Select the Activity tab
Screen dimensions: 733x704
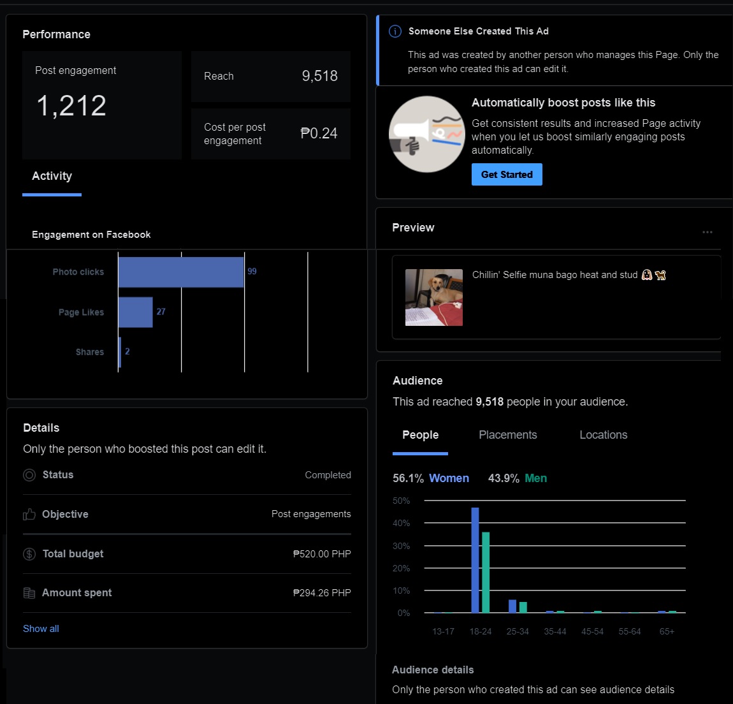[x=52, y=177]
